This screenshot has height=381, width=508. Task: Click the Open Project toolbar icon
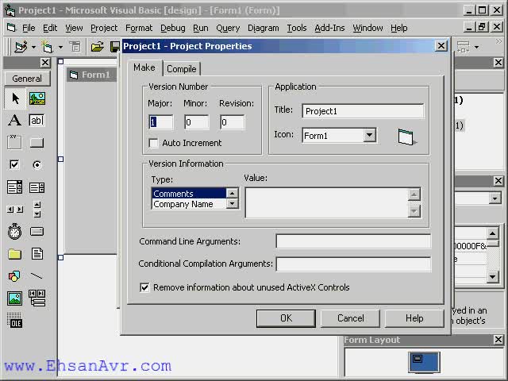click(x=97, y=48)
